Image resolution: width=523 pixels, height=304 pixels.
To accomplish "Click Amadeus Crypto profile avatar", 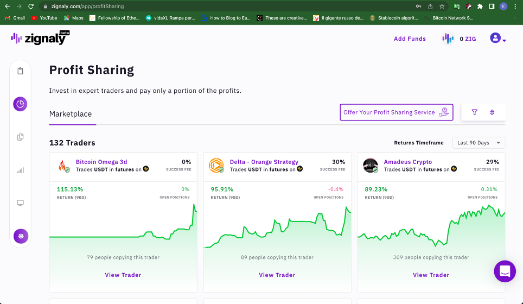I will point(370,166).
